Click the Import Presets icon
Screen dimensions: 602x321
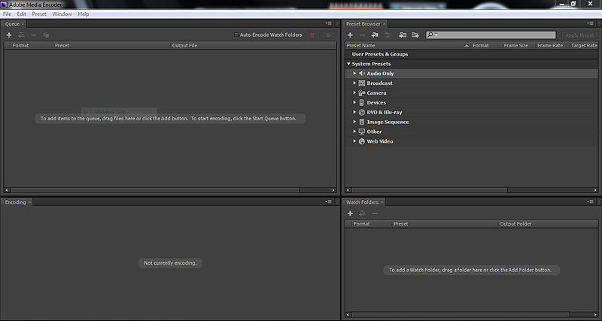pos(403,35)
